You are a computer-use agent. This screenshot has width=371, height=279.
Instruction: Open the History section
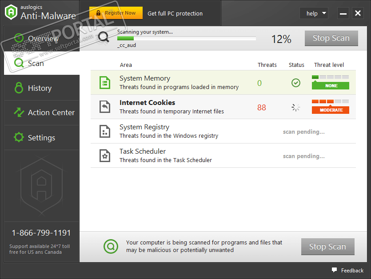point(42,88)
